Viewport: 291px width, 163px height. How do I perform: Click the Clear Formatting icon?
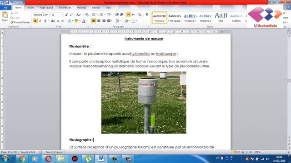pos(87,15)
